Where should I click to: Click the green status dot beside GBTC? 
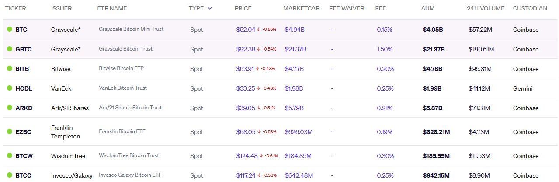coord(10,49)
